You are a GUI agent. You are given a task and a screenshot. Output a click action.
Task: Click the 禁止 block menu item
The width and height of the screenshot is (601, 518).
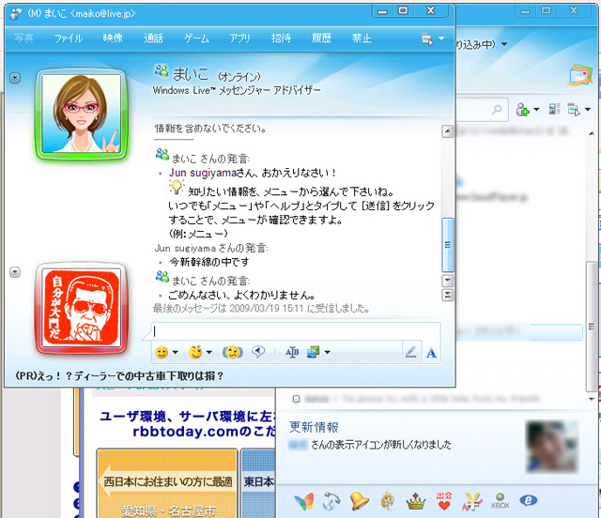[362, 38]
